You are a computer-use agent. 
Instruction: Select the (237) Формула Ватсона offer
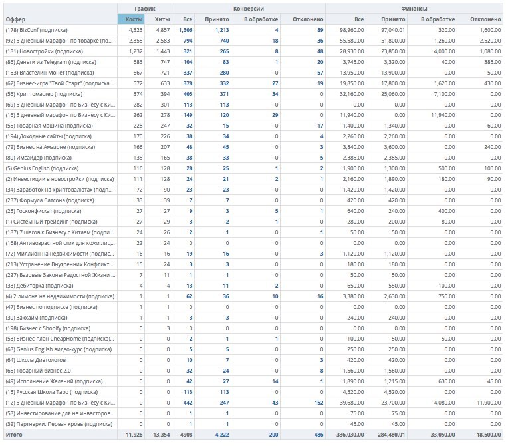[50, 201]
